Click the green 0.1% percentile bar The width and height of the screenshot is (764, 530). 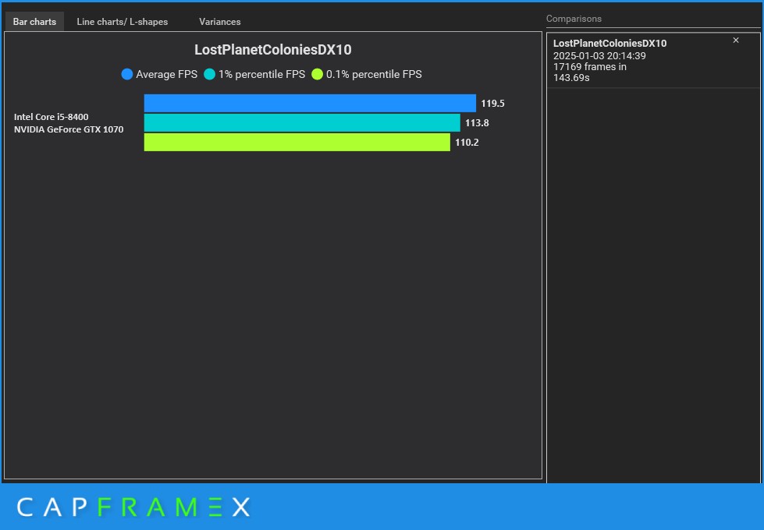click(x=297, y=142)
